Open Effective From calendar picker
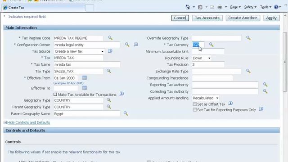The width and height of the screenshot is (288, 162). tap(85, 78)
